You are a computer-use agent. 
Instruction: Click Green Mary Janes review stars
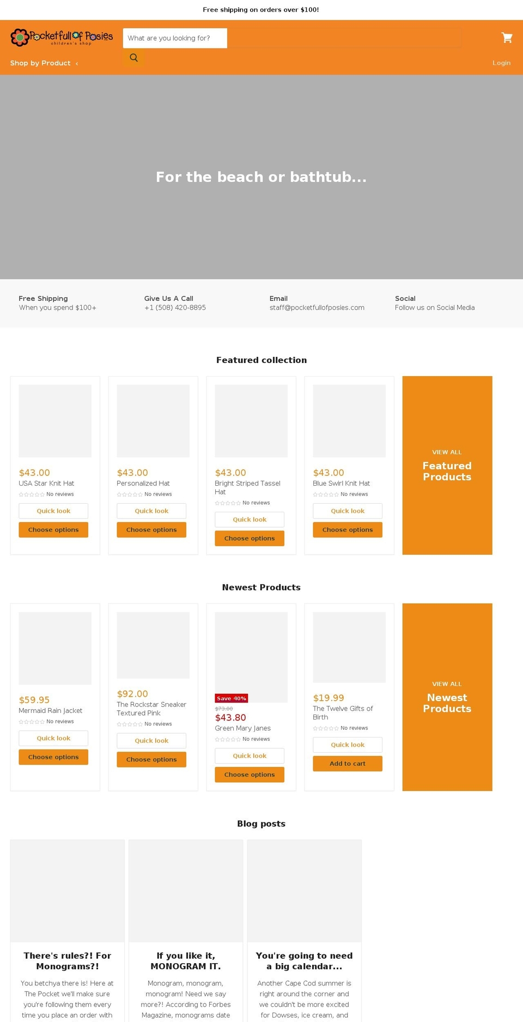click(228, 739)
